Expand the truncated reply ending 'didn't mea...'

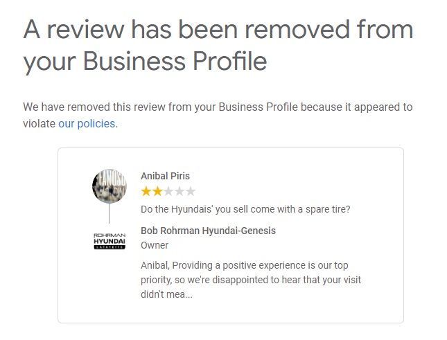pyautogui.click(x=179, y=294)
